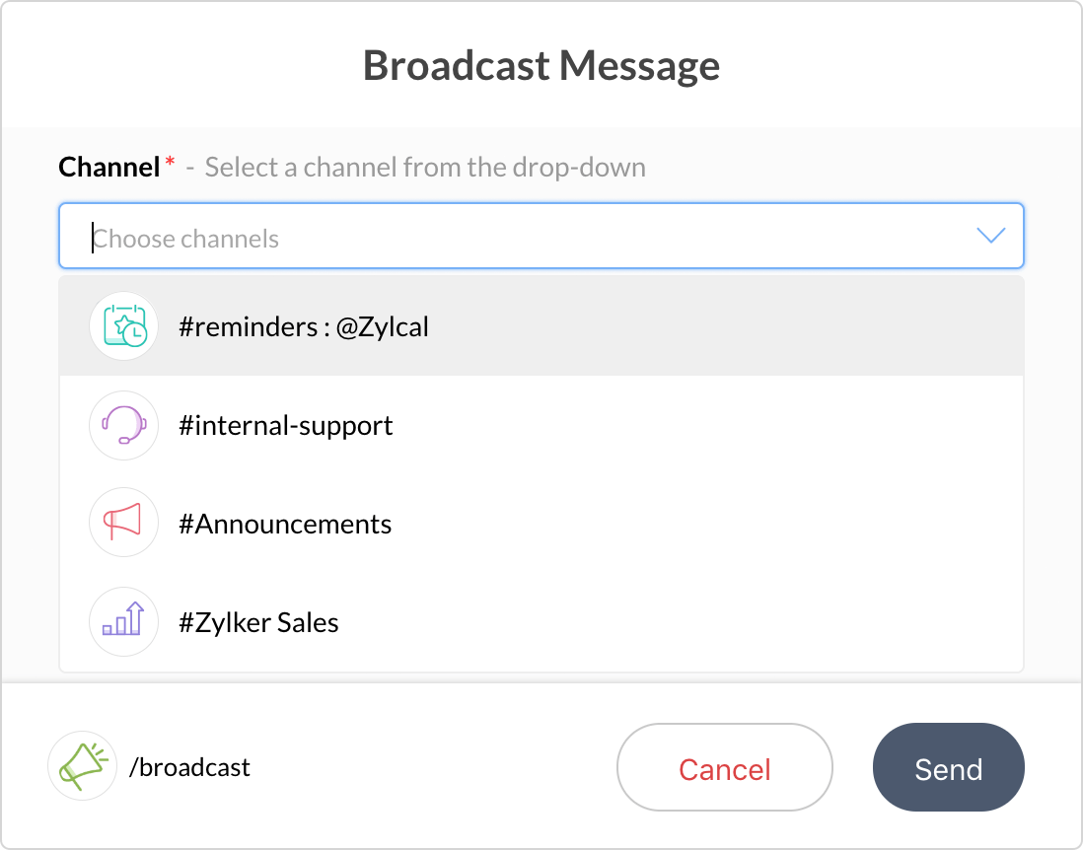Click the calendar-clock reminders channel icon
Image resolution: width=1083 pixels, height=850 pixels.
[x=123, y=326]
